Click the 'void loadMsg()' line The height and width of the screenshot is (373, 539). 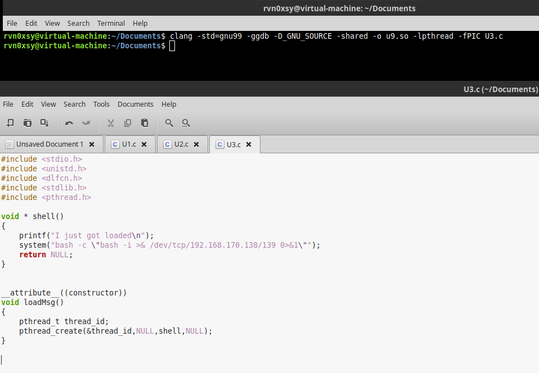[x=32, y=302]
